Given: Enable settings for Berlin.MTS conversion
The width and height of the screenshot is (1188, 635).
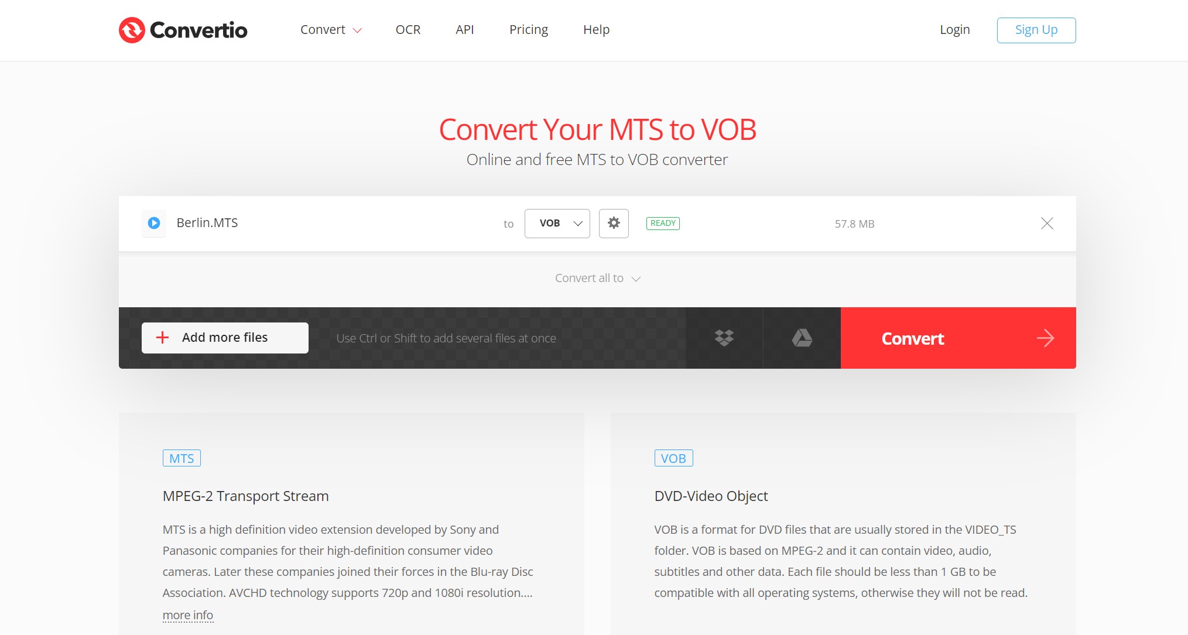Looking at the screenshot, I should coord(613,223).
